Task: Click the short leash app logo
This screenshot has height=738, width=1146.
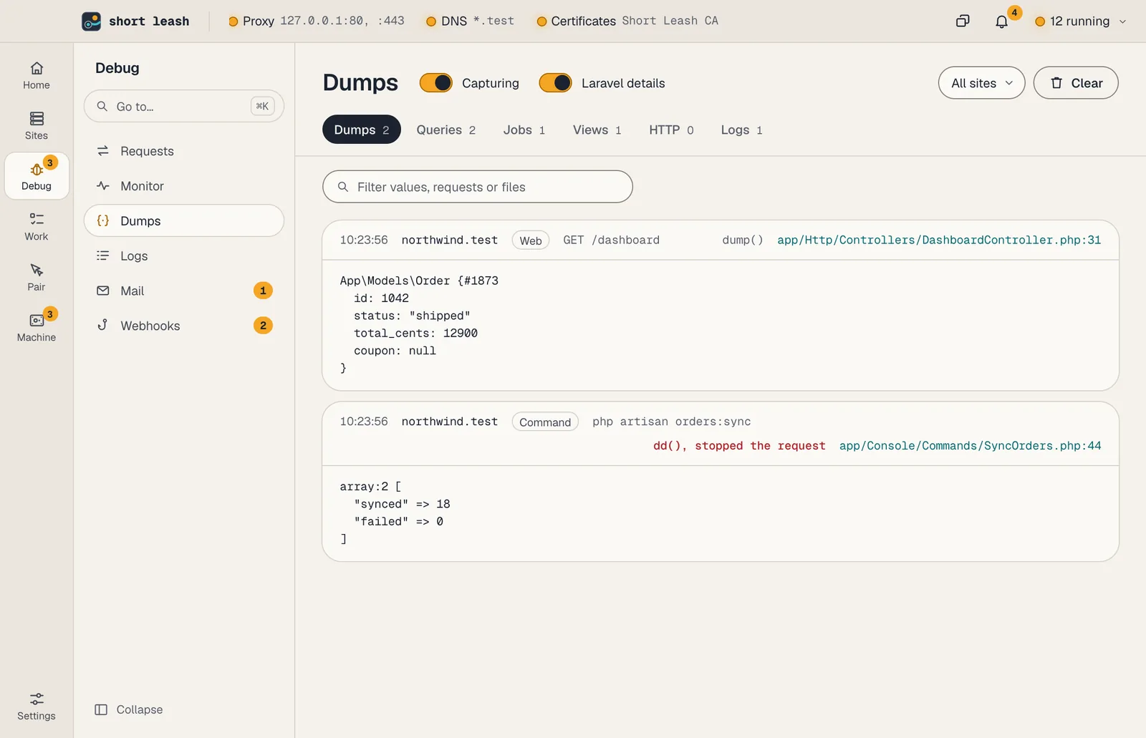Action: click(x=92, y=21)
